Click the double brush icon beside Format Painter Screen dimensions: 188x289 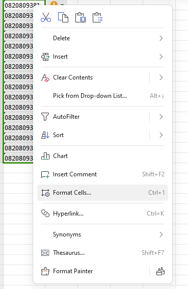click(160, 271)
